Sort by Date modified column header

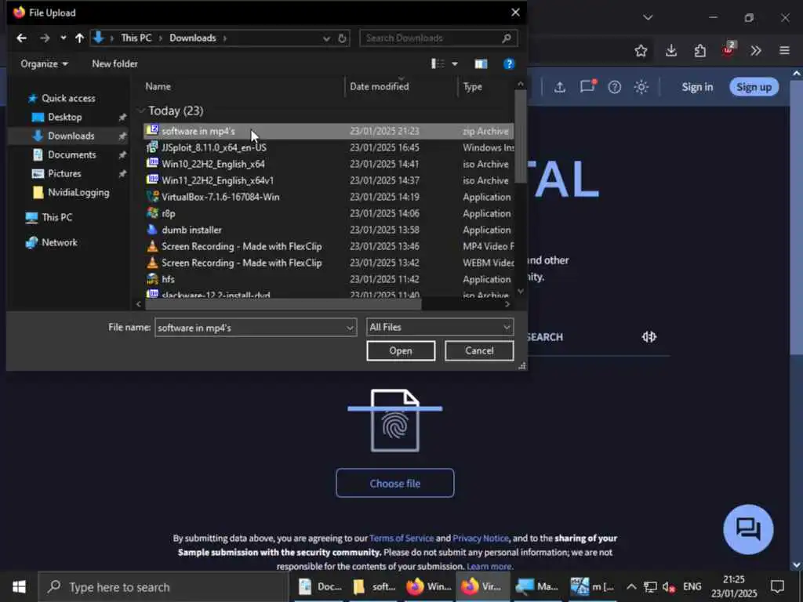pyautogui.click(x=379, y=86)
